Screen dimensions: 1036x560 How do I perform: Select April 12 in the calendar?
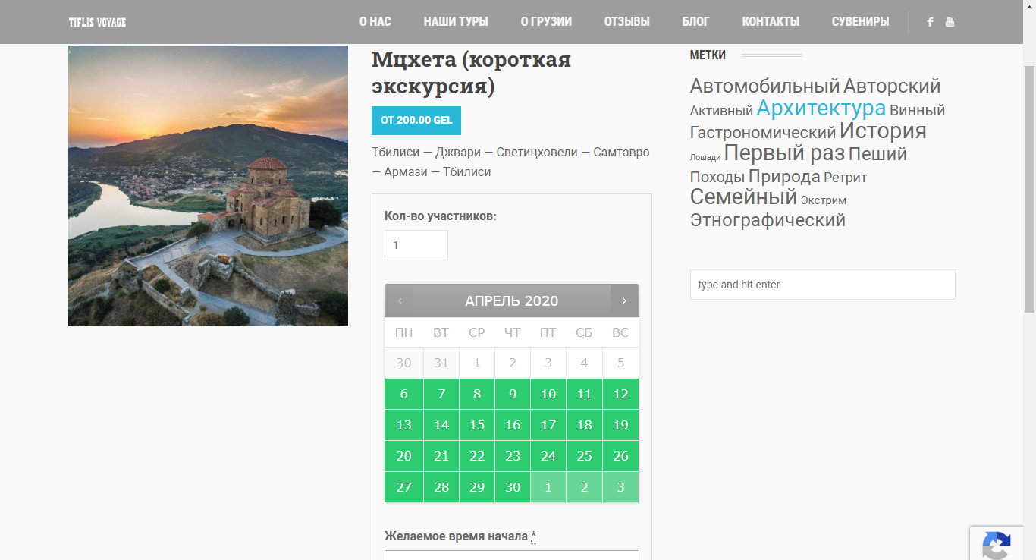[620, 394]
